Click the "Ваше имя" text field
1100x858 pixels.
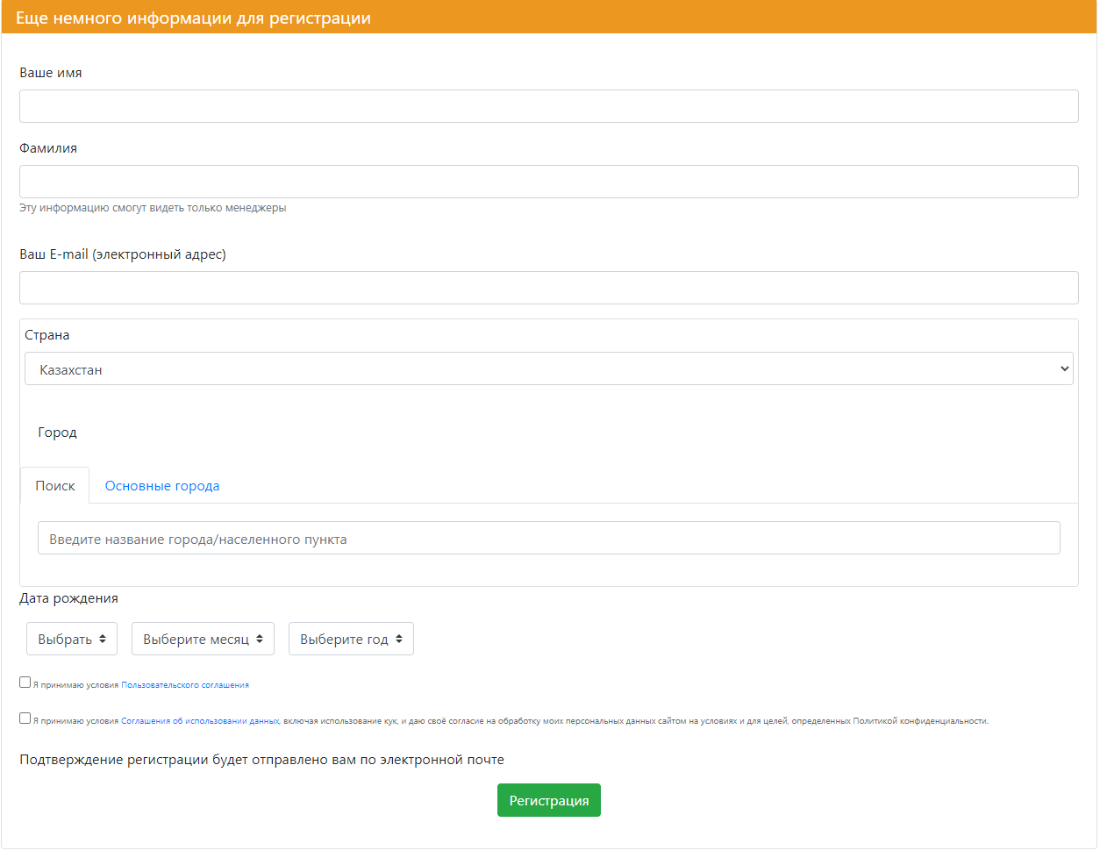click(x=548, y=106)
